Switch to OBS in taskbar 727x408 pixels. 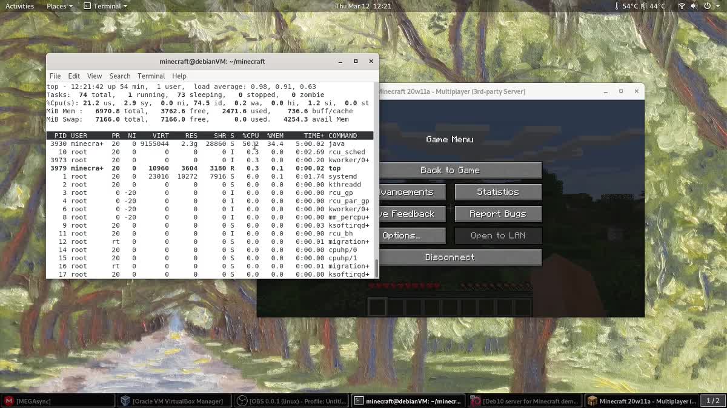pos(291,401)
